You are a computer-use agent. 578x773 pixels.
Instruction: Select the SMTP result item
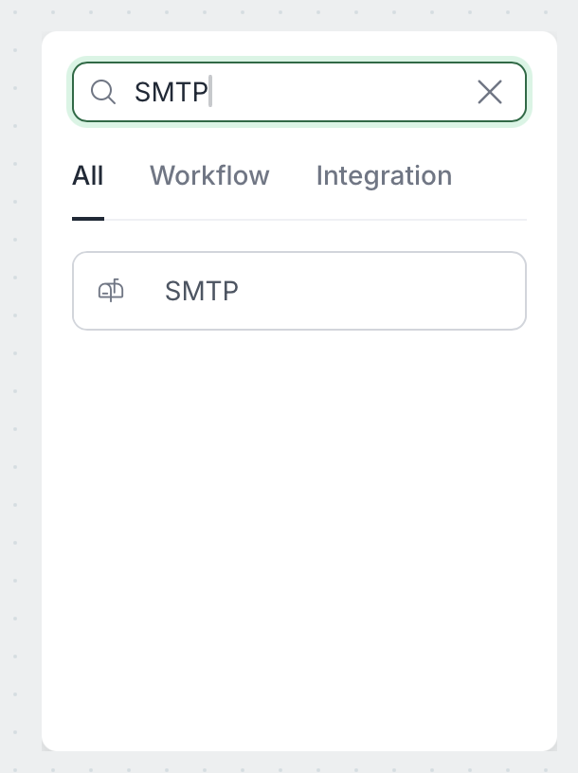click(x=298, y=291)
